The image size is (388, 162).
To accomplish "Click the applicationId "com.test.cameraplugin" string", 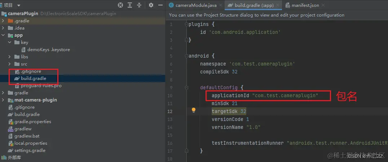I will point(285,95).
